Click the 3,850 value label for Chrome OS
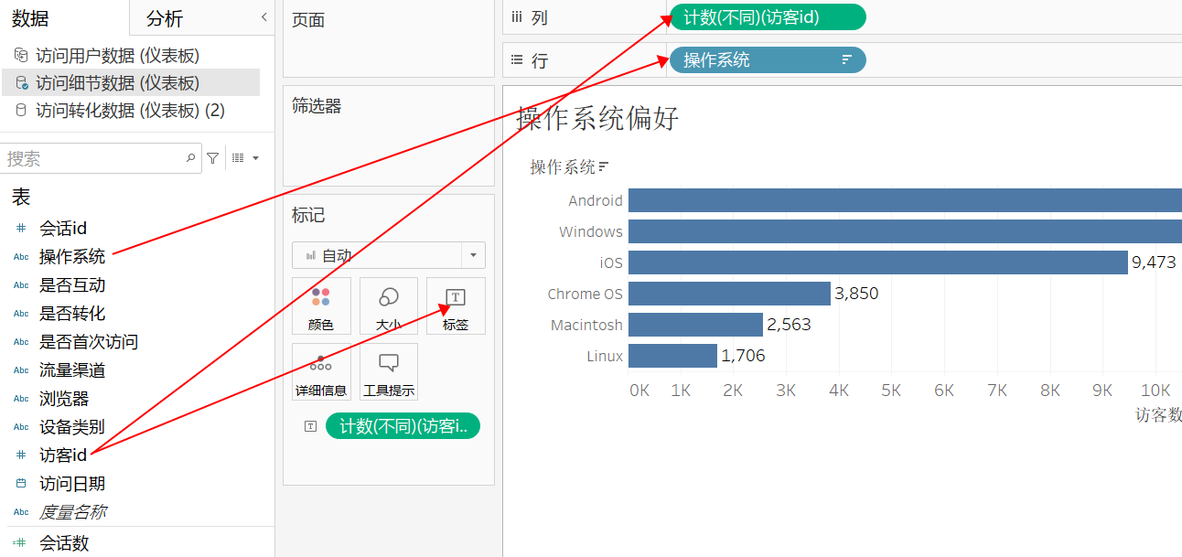The width and height of the screenshot is (1182, 557). (x=856, y=294)
